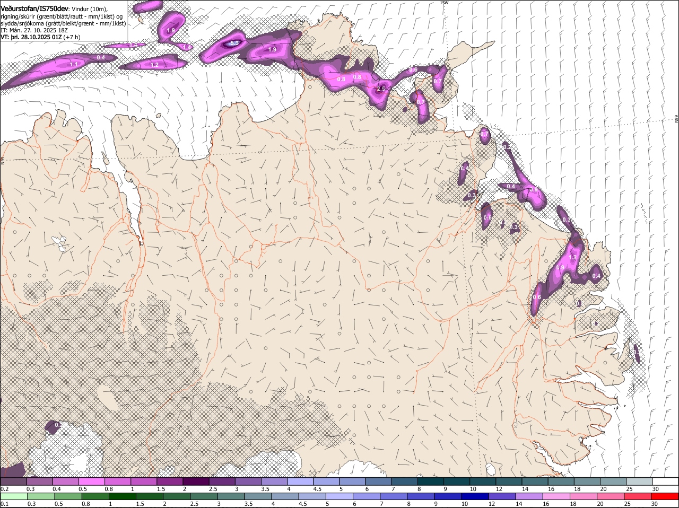Screen dimensions: 679x508
Task: Click the N99 label on the left edge
Action: [x=3, y=160]
